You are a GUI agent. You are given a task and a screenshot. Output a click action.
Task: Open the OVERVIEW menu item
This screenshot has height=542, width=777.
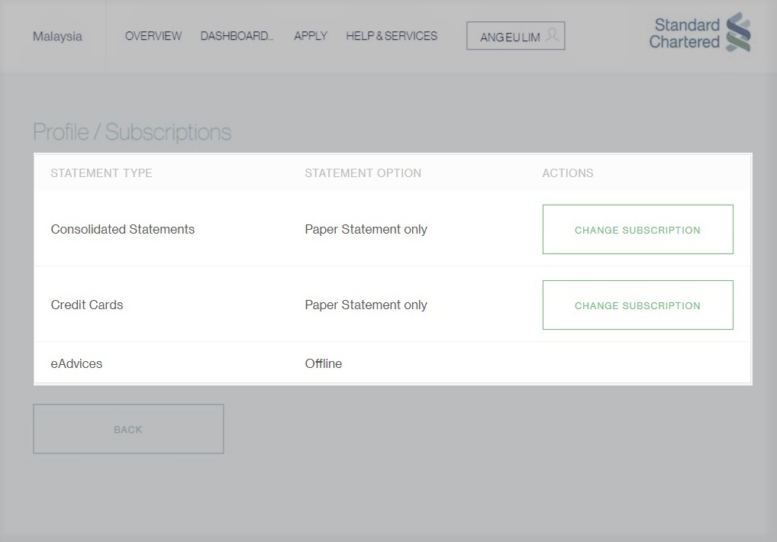pos(153,36)
